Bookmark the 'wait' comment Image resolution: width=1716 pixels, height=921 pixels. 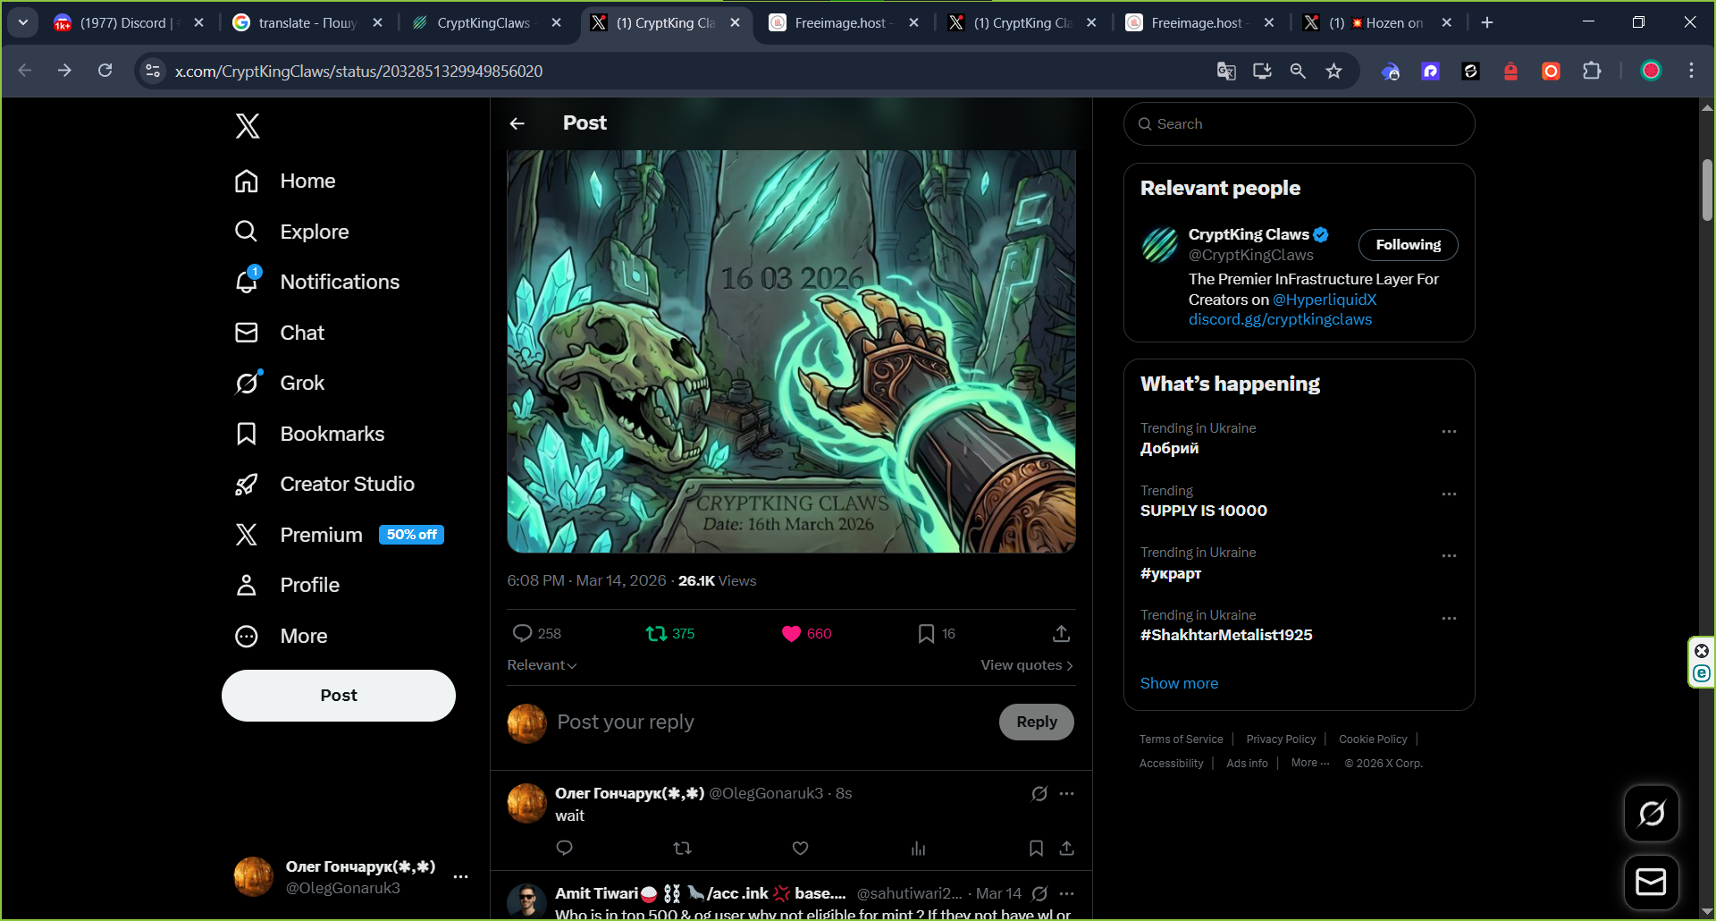(x=1036, y=848)
